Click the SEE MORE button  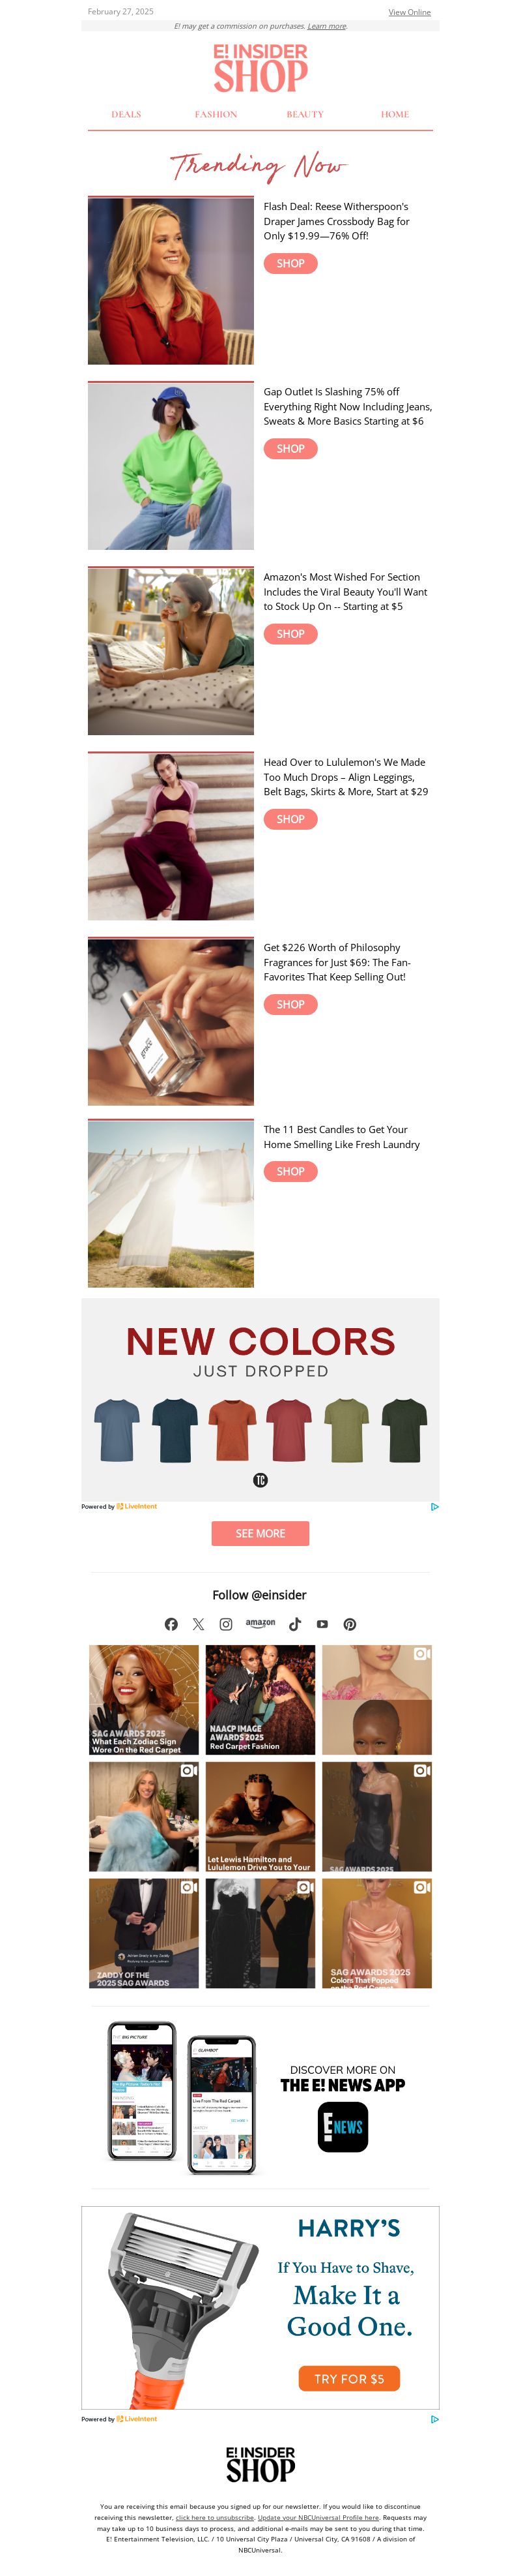tap(260, 1533)
